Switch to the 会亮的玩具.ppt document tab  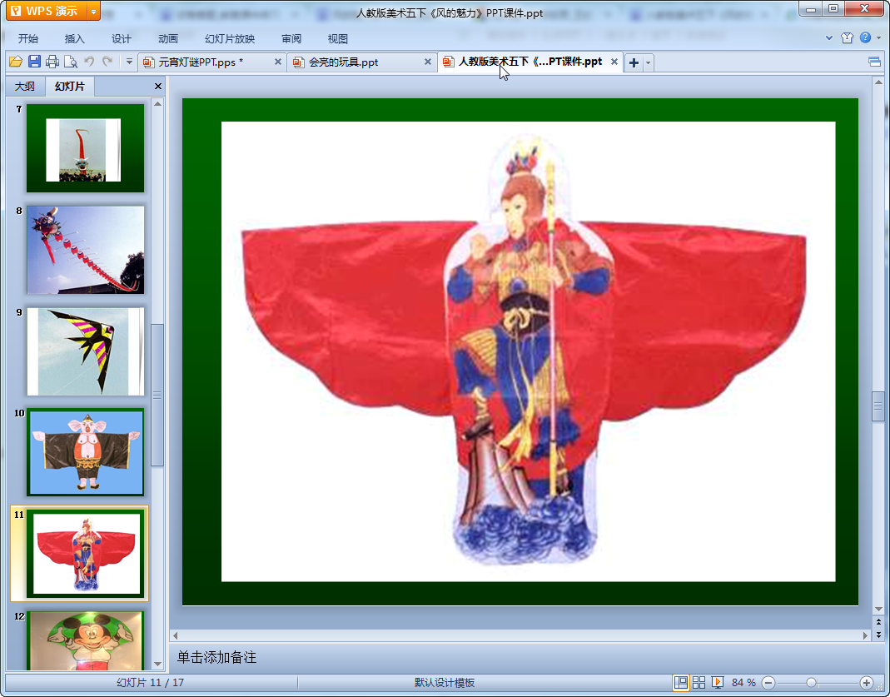[361, 62]
